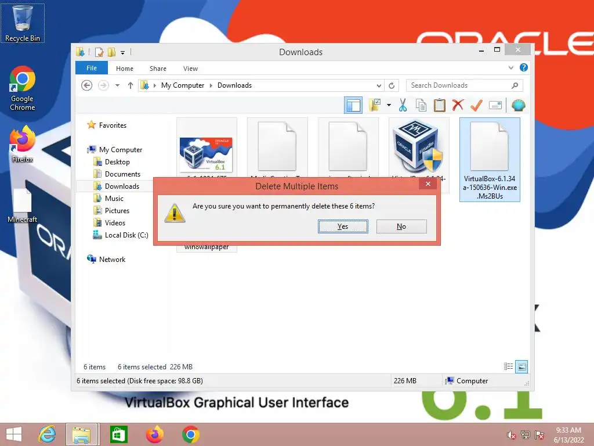Click the new folder quick access icon
This screenshot has height=446, width=594.
[111, 52]
